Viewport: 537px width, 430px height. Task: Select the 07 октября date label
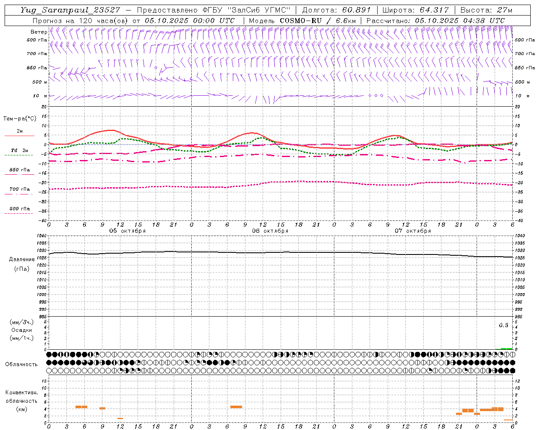click(x=413, y=231)
